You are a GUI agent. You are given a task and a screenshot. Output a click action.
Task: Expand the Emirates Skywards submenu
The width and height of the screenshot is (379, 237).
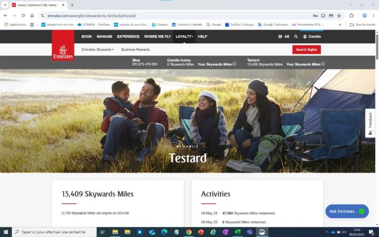tap(98, 50)
